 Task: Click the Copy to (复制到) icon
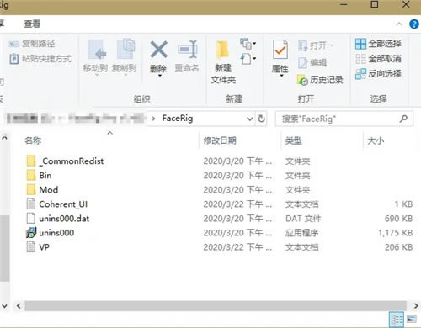(x=125, y=50)
